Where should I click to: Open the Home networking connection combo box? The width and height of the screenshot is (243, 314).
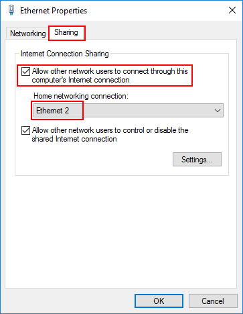tap(127, 111)
